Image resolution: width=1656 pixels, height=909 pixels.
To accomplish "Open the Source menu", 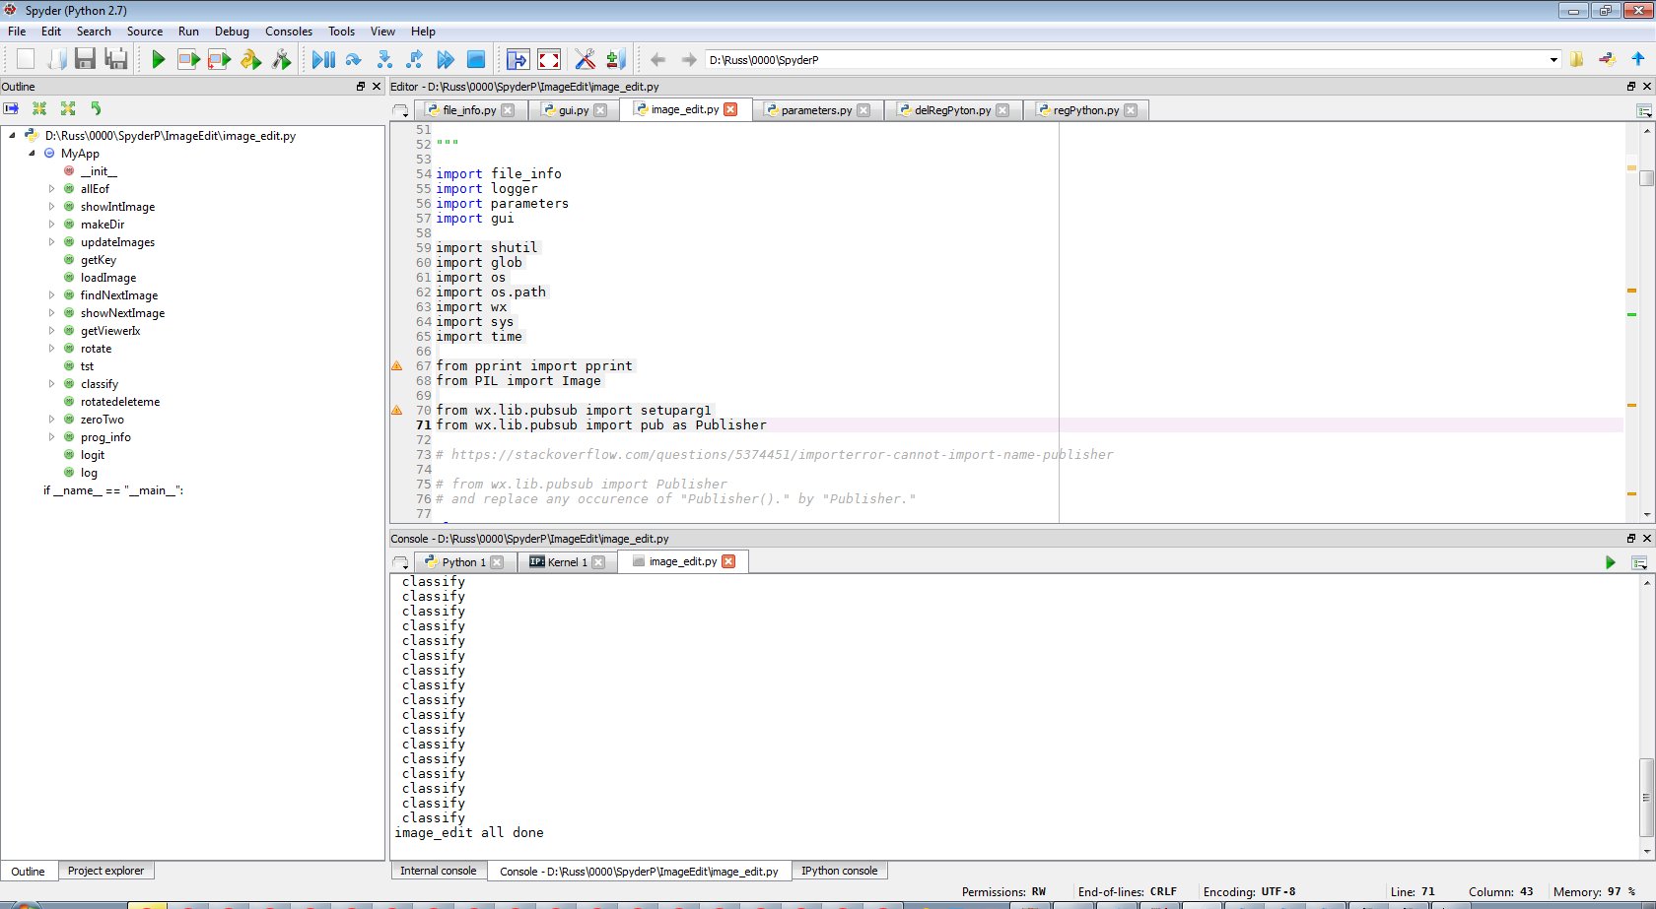I will (x=145, y=32).
